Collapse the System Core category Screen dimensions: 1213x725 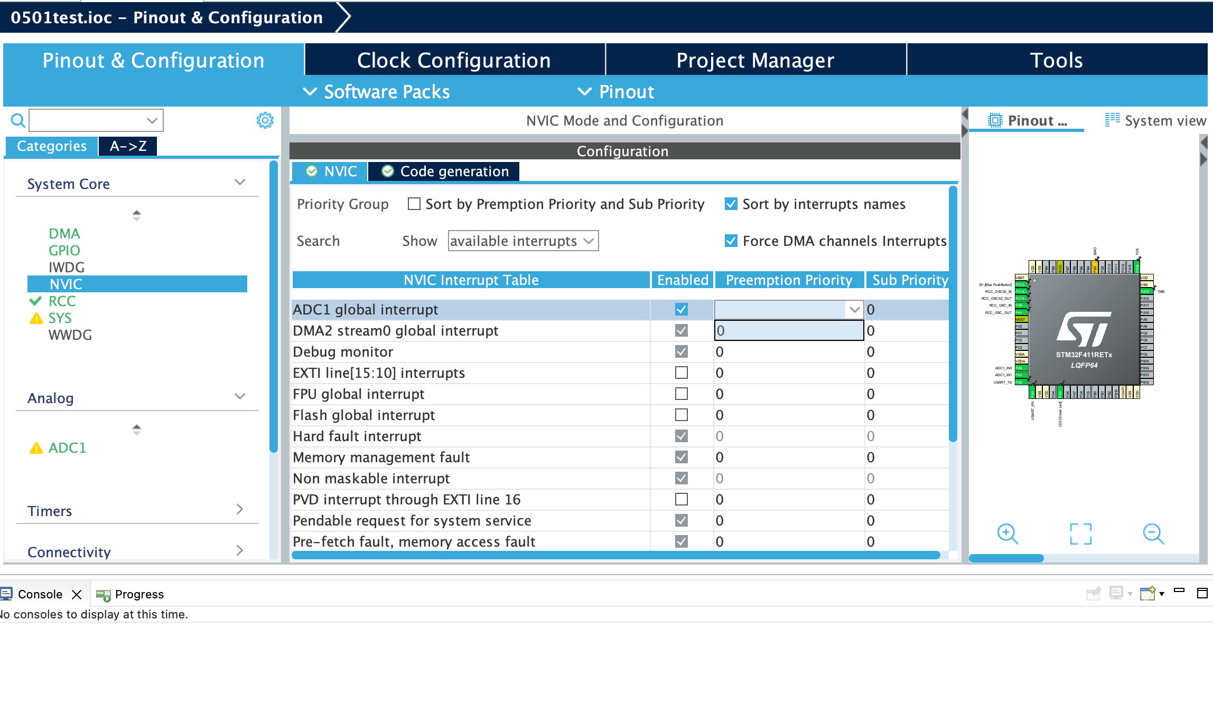tap(240, 183)
